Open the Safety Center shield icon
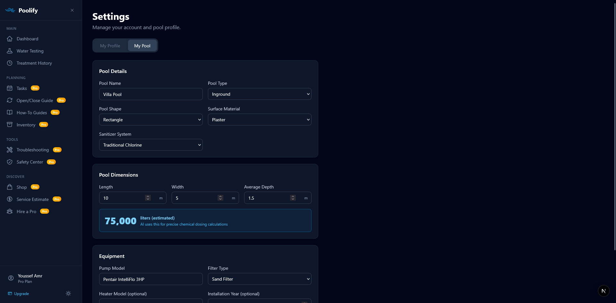The height and width of the screenshot is (303, 616). pos(10,162)
